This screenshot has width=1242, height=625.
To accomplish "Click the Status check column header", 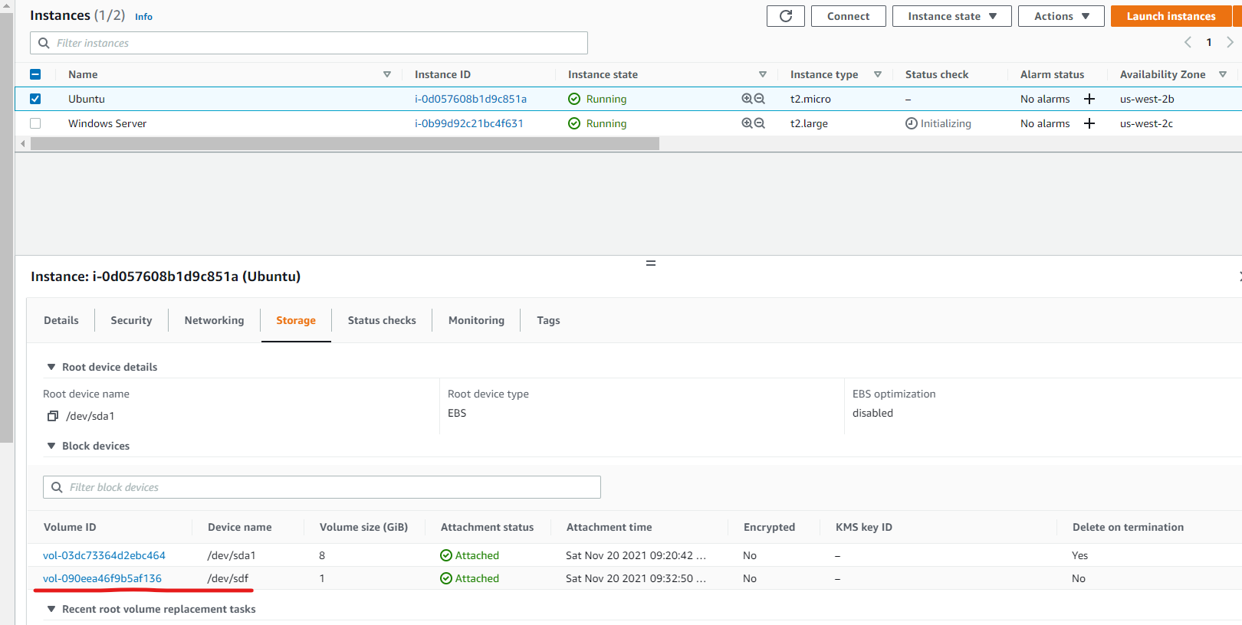I will tap(937, 74).
